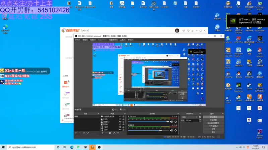Enable Studio Mode button in Controls

(x=213, y=126)
